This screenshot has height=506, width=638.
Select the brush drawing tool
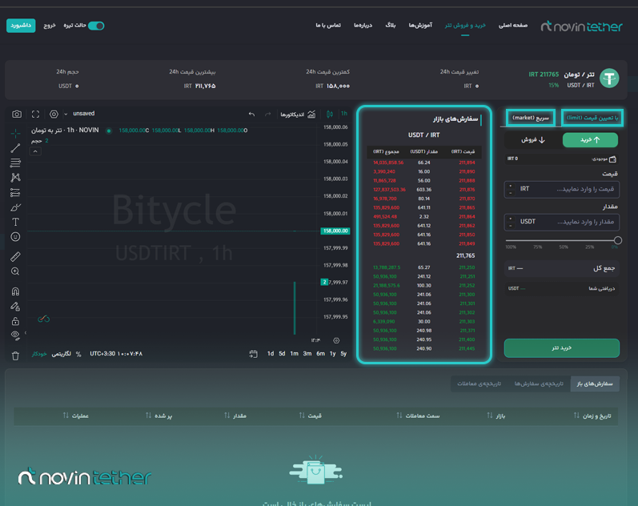coord(15,207)
